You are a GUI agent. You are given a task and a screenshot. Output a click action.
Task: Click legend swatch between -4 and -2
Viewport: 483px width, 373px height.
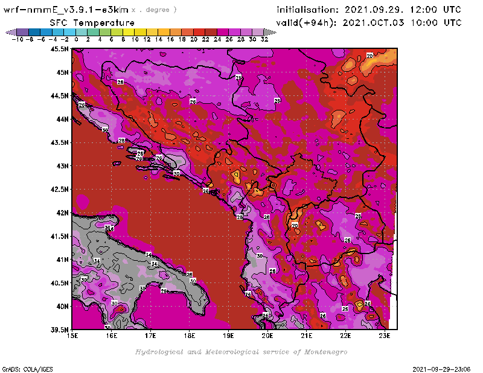58,32
